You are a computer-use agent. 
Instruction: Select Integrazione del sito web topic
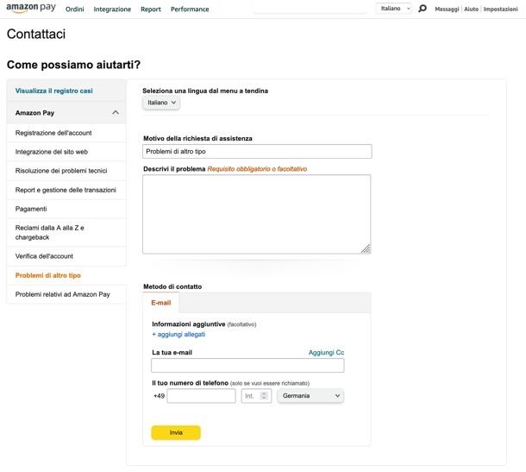point(66,152)
